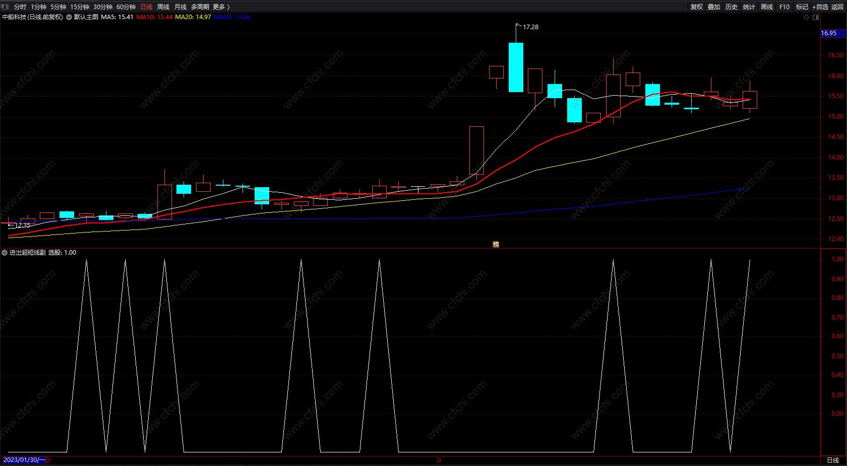847x466 pixels.
Task: Click the 选股: 1.00 indicator value
Action: click(x=62, y=253)
